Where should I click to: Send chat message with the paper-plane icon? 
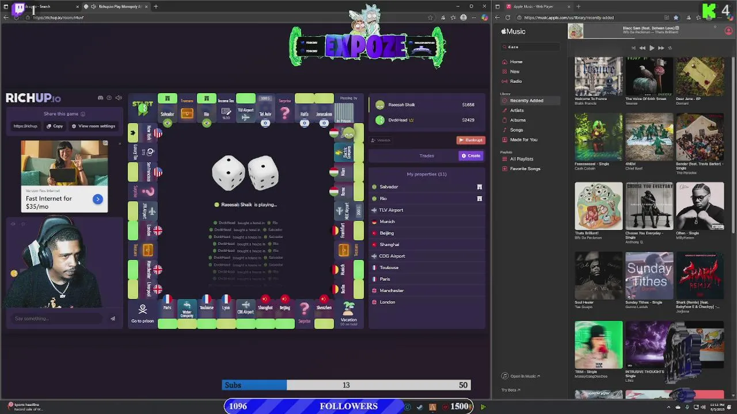[x=112, y=319]
